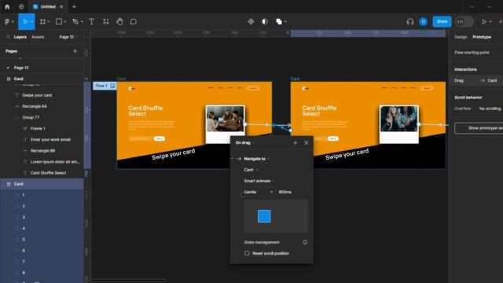Select the Drag to Card interaction
Screen dimensions: 503x283
point(476,80)
